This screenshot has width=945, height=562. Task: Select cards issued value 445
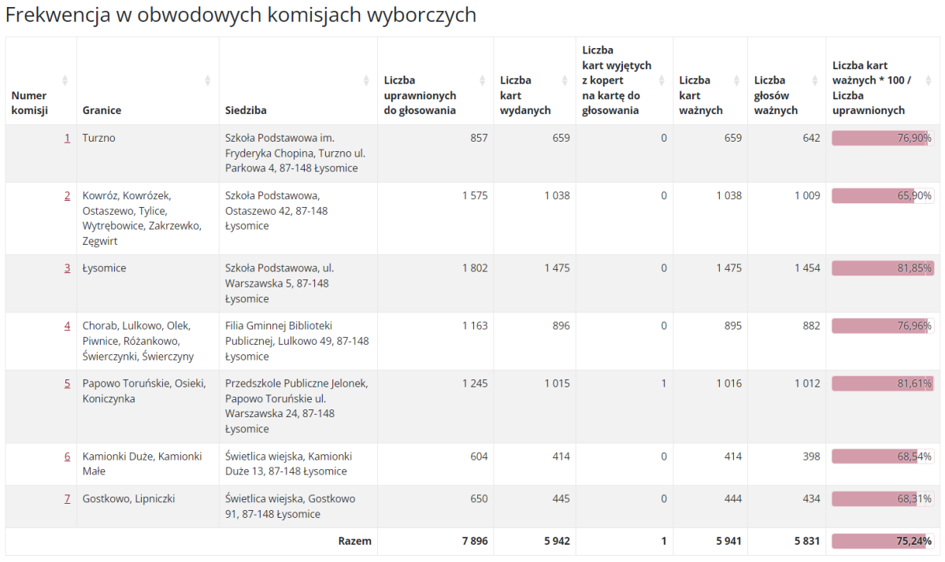pos(561,499)
